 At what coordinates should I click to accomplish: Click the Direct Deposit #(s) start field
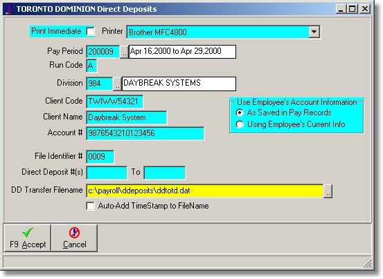[107, 173]
